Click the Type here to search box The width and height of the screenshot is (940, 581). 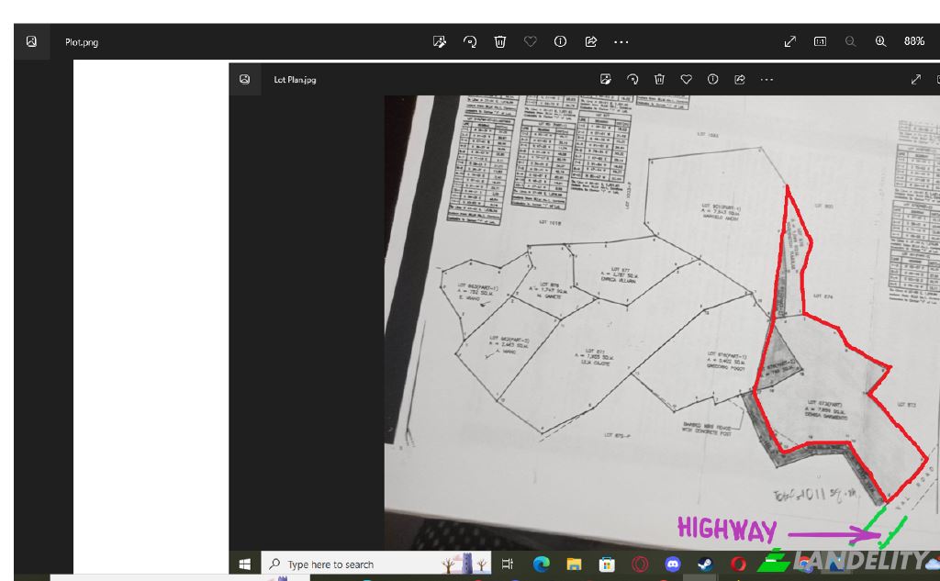point(349,564)
